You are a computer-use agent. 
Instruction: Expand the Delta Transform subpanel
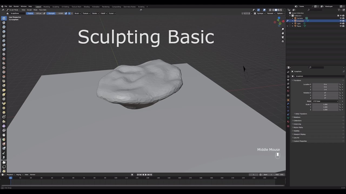click(x=301, y=114)
